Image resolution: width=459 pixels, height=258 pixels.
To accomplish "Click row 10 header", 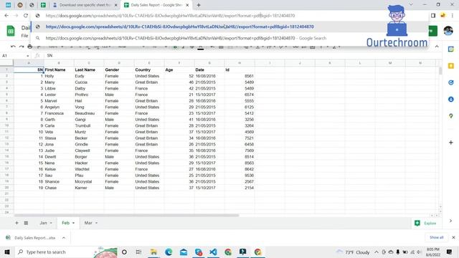I will click(x=6, y=125).
